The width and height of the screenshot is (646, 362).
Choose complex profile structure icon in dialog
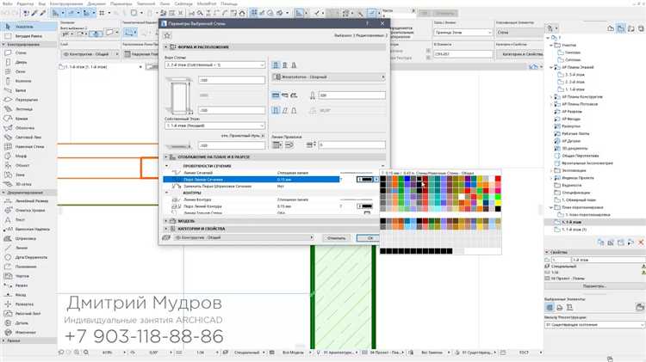click(x=294, y=65)
